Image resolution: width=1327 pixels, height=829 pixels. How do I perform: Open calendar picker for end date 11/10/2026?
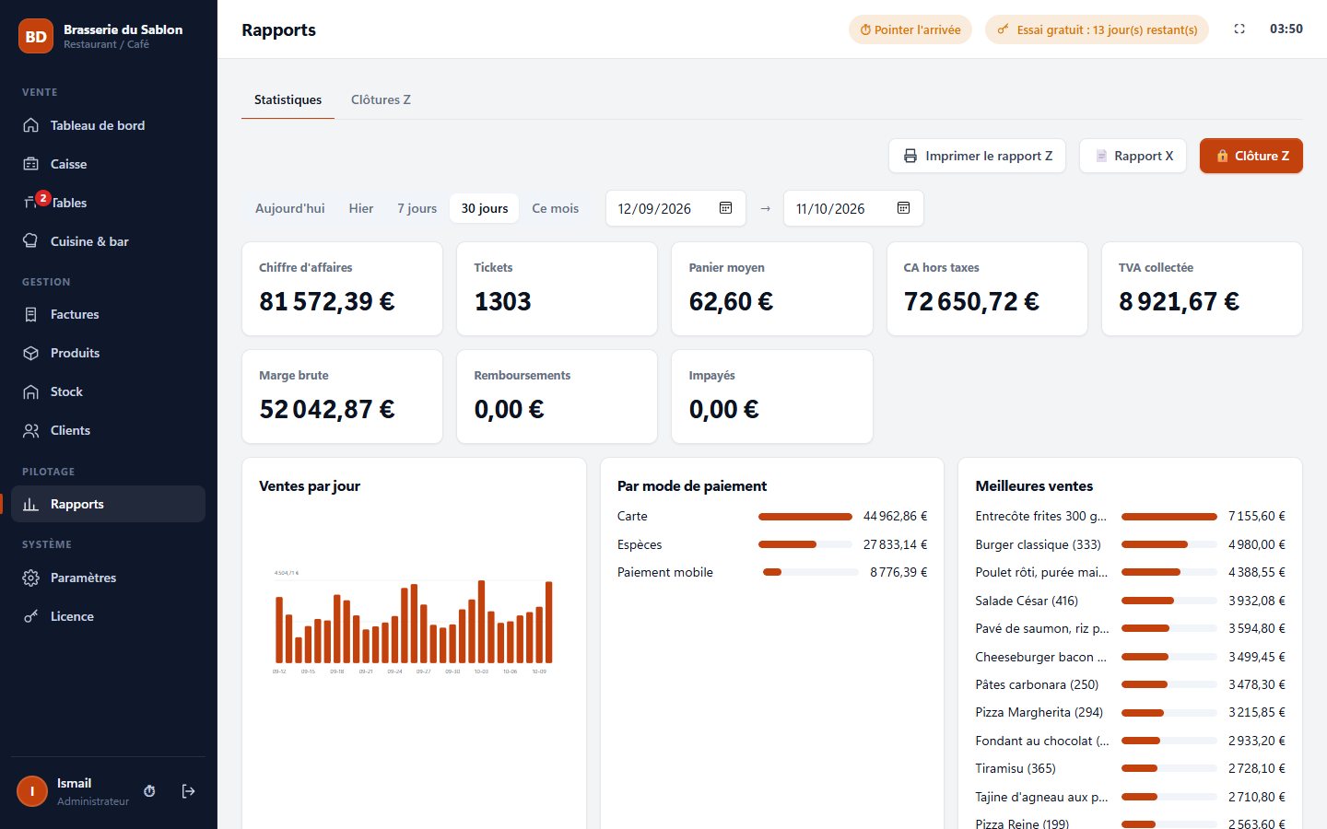point(903,208)
